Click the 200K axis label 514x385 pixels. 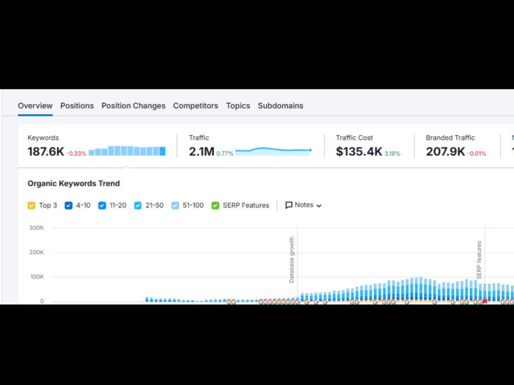(36, 253)
